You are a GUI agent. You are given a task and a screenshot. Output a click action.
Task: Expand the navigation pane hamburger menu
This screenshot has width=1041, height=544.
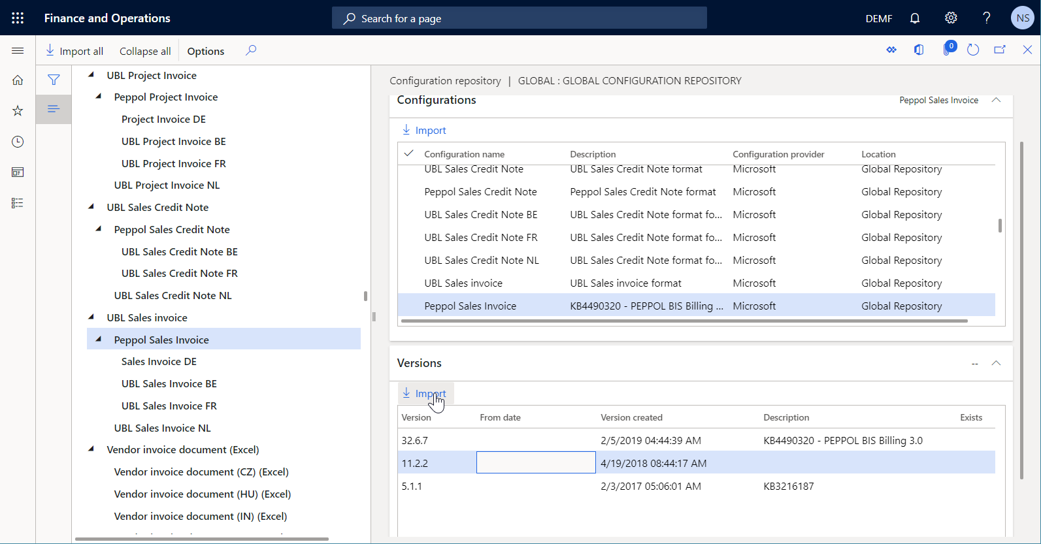click(x=18, y=50)
